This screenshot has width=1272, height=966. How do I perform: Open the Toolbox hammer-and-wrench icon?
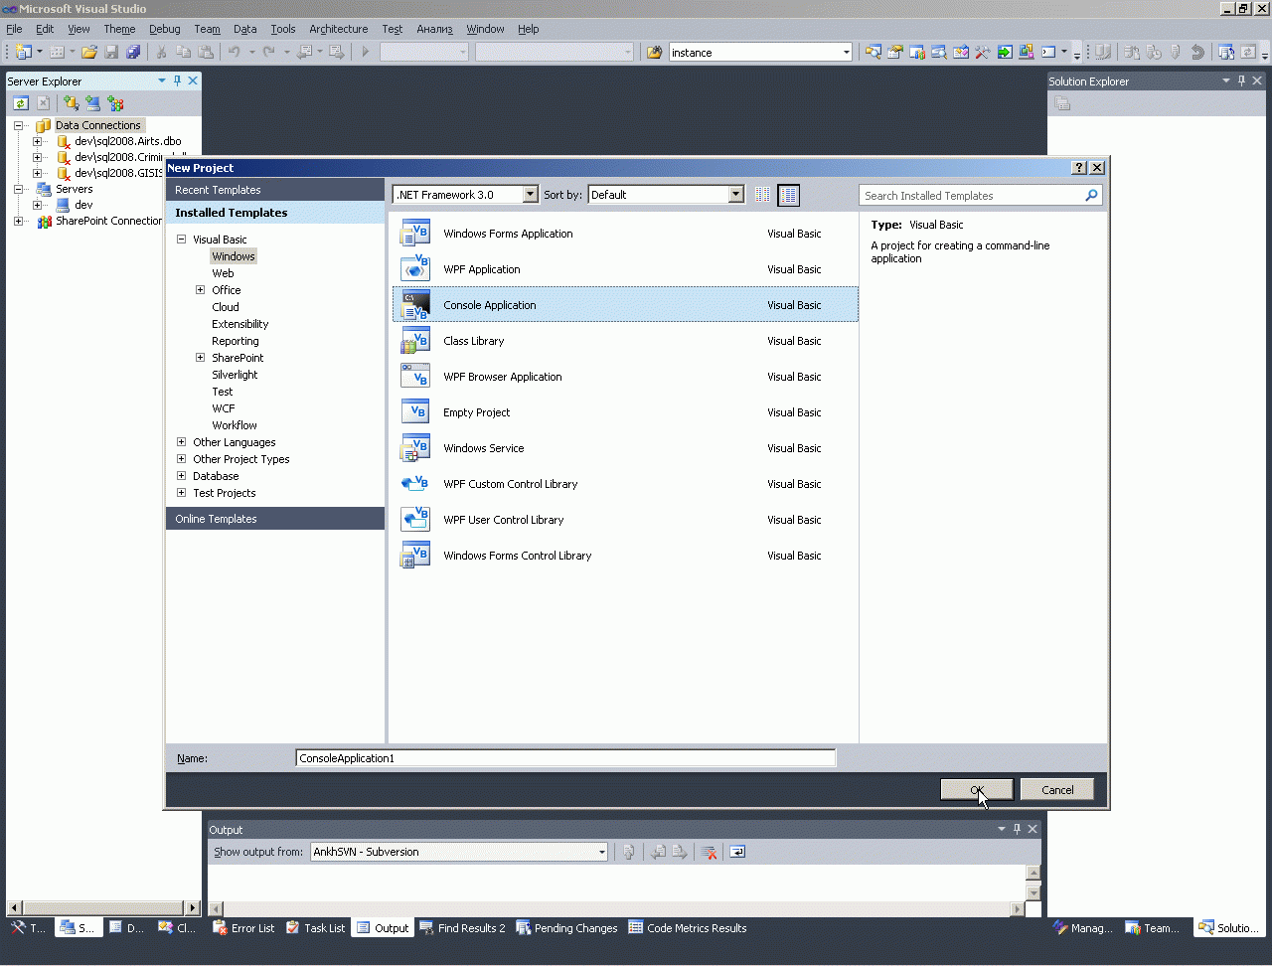point(983,52)
